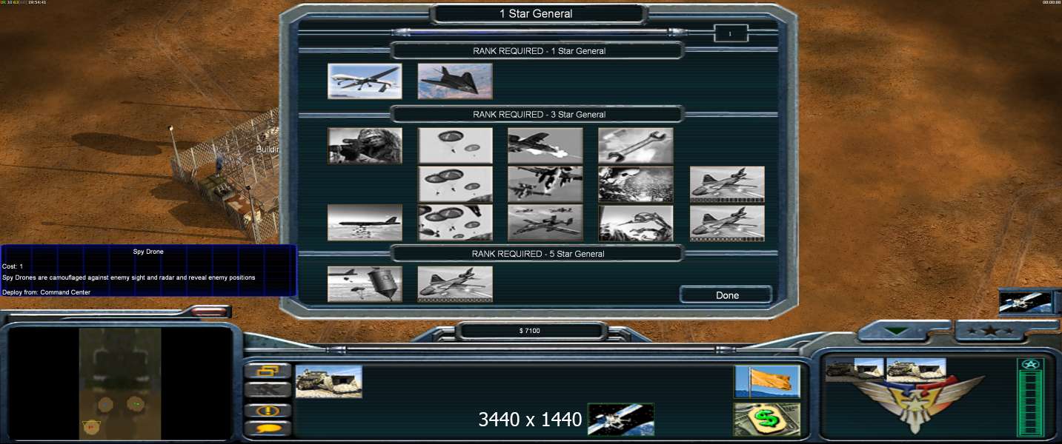Image resolution: width=1062 pixels, height=444 pixels.
Task: Use satellite power shortcut on right edge
Action: (x=1026, y=302)
